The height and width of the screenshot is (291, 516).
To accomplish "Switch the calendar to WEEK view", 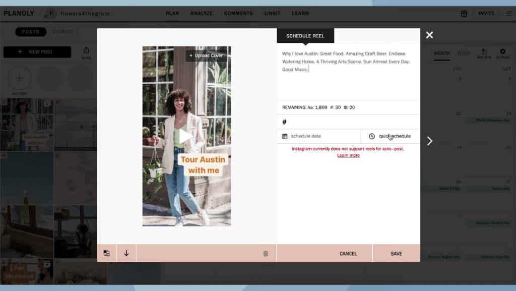I will coord(464,53).
